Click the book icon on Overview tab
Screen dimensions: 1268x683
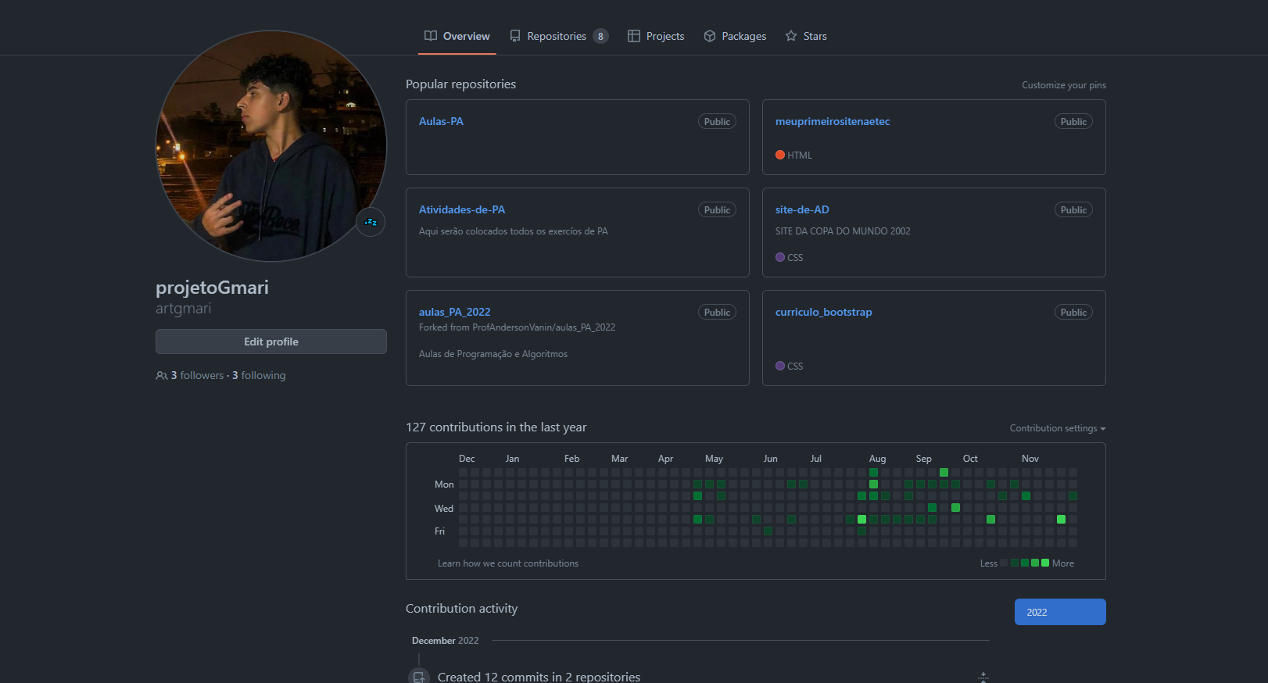point(431,36)
